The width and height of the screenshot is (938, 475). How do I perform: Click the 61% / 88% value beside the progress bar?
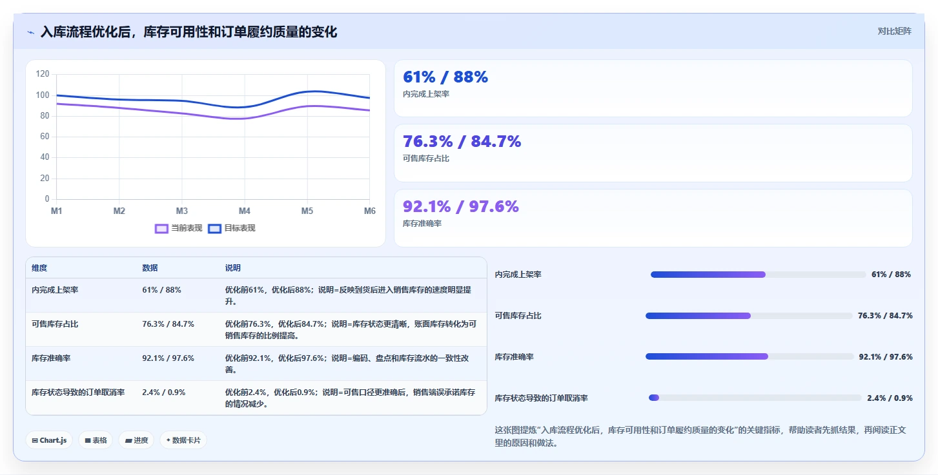pyautogui.click(x=891, y=275)
